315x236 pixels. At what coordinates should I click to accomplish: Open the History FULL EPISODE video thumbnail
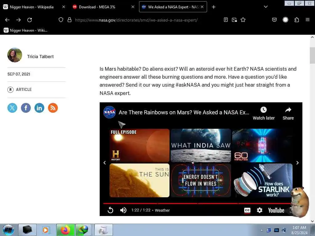(x=139, y=145)
